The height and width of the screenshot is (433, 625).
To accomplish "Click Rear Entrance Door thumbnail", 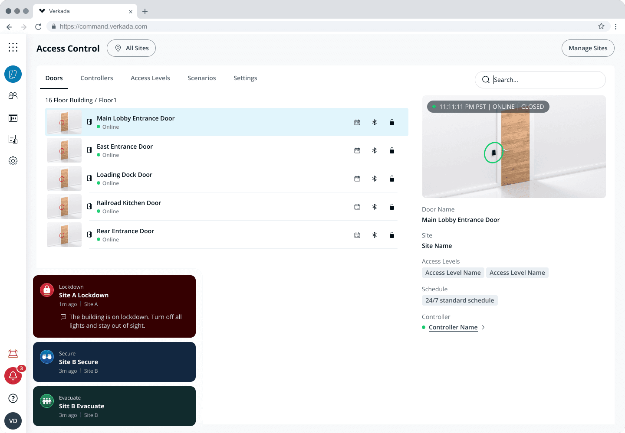I will (64, 234).
